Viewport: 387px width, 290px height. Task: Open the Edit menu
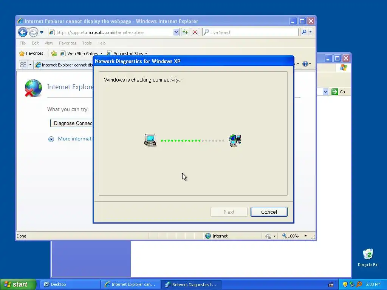[35, 43]
